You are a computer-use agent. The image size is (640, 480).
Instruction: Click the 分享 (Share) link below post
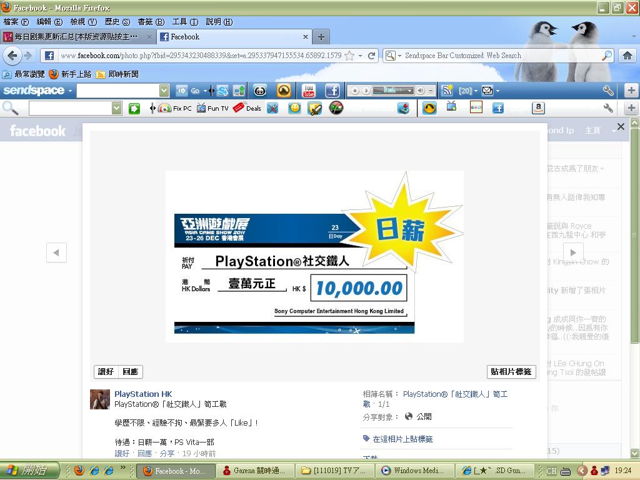click(x=167, y=453)
